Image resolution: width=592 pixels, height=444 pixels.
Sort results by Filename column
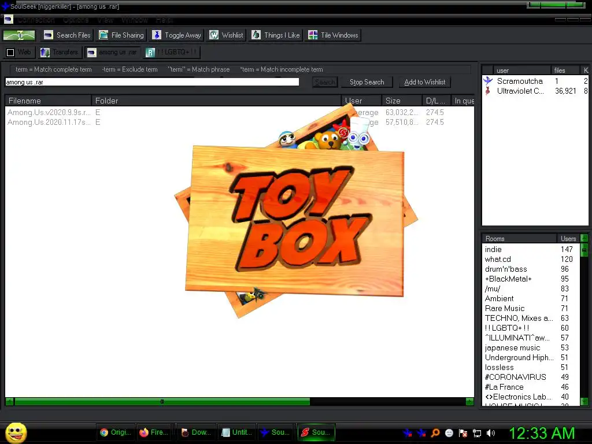(x=48, y=101)
